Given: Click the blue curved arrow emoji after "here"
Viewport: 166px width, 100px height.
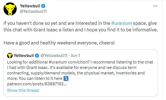Looking at the screenshot, I should (x=66, y=78).
